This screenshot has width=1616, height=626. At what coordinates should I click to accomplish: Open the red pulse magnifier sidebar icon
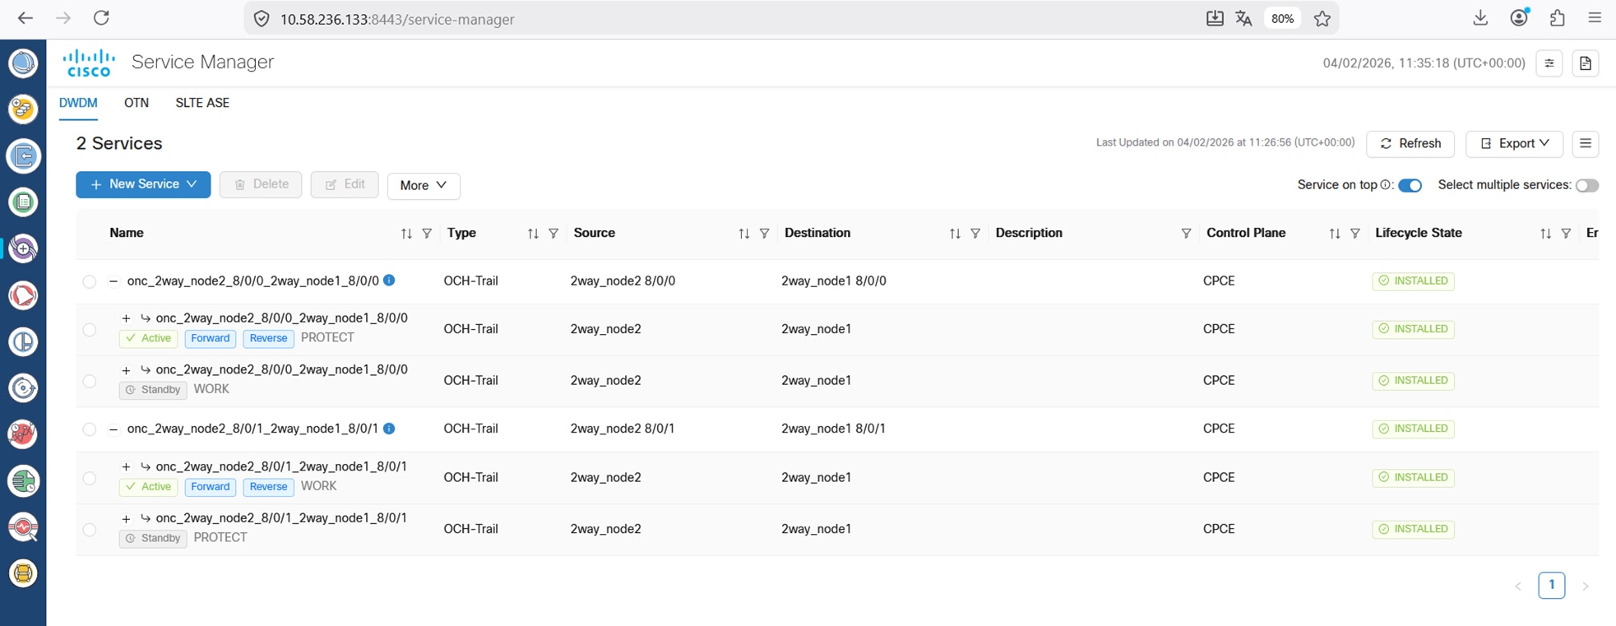(x=23, y=527)
